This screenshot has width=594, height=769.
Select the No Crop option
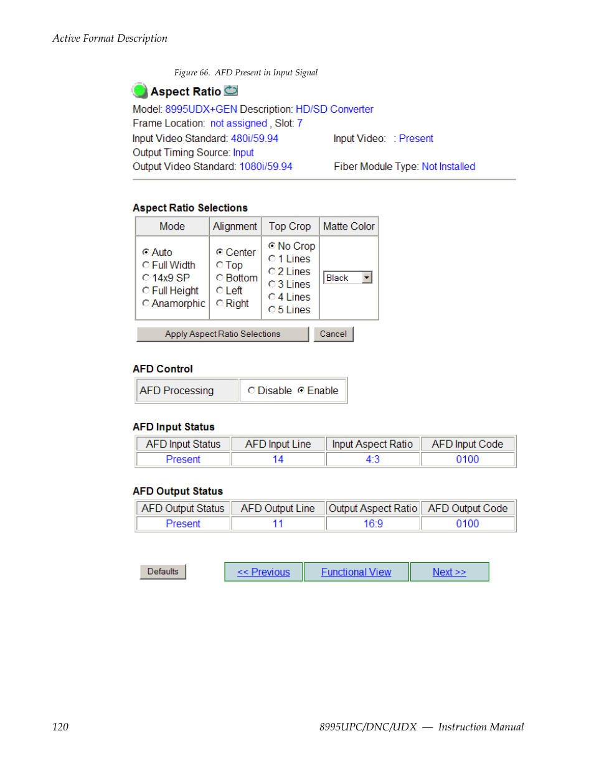click(x=272, y=245)
